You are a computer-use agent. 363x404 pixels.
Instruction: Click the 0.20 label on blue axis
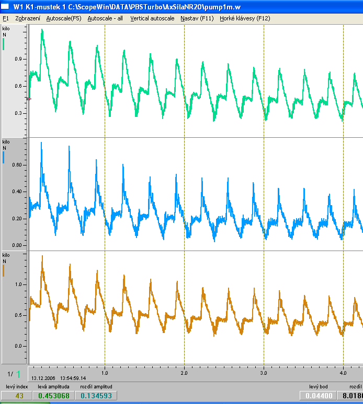tap(17, 219)
